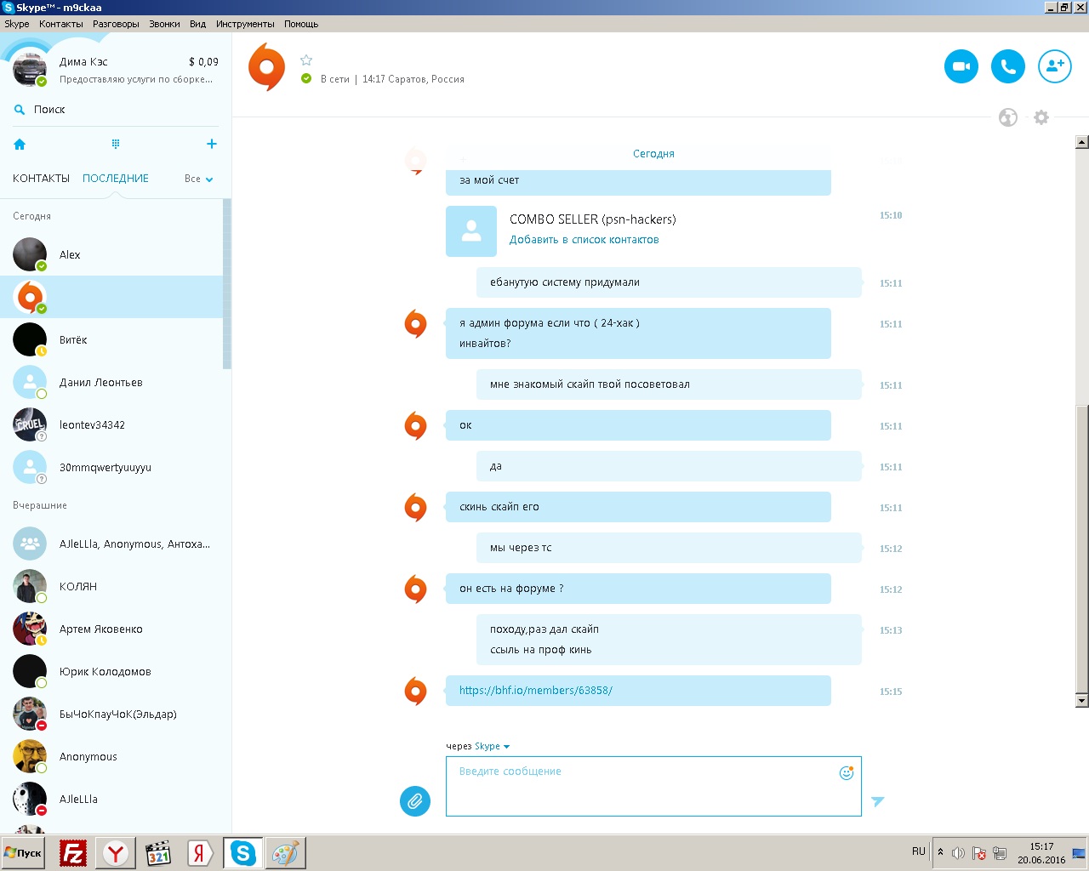Click the plus icon to add a contact

212,144
